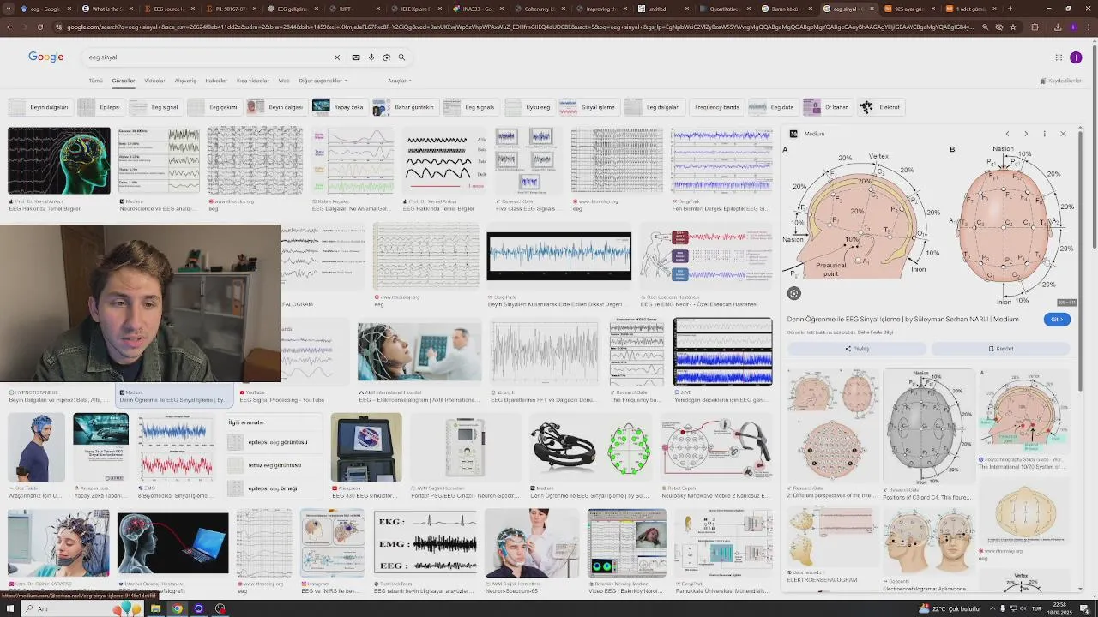1098x617 pixels.
Task: Open Chrome from the Windows taskbar
Action: point(178,608)
